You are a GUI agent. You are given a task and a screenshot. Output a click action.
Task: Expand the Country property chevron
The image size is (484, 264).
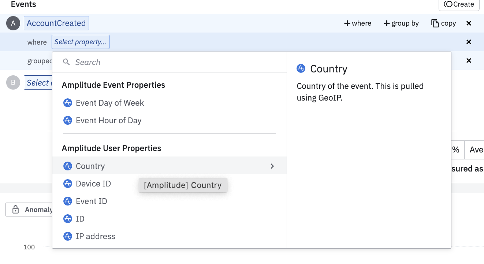[x=272, y=166]
